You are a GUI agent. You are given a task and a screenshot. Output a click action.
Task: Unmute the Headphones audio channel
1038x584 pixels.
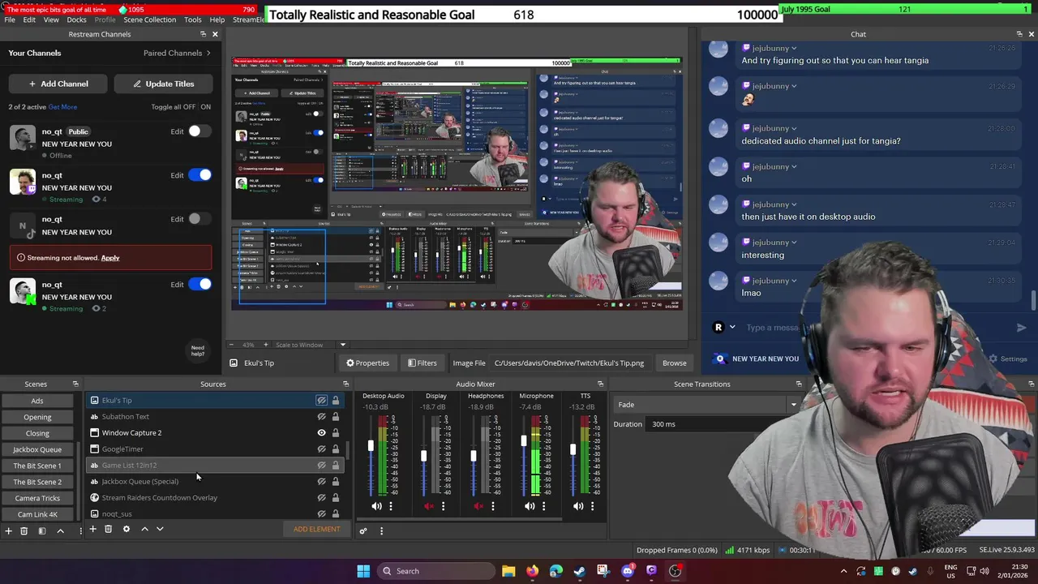(x=478, y=506)
